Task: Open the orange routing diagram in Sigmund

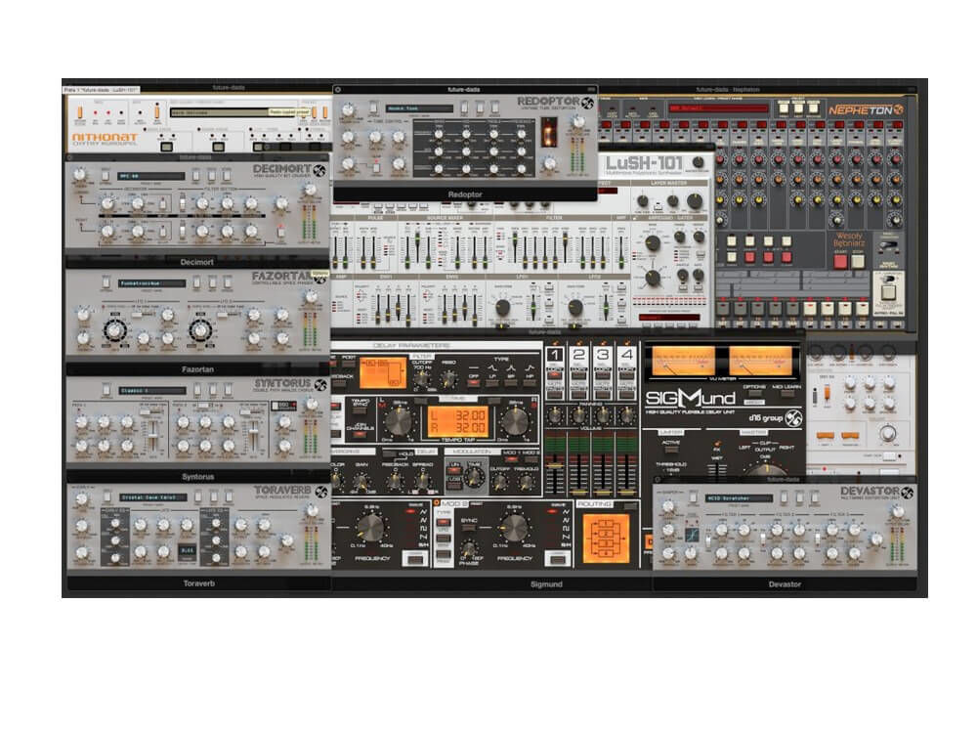Action: 605,538
